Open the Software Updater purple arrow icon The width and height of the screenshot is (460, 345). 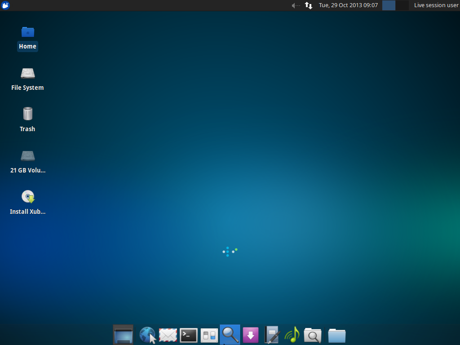pyautogui.click(x=250, y=335)
